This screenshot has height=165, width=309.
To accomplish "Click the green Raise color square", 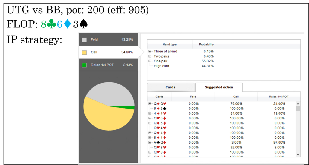I will 84,65.
